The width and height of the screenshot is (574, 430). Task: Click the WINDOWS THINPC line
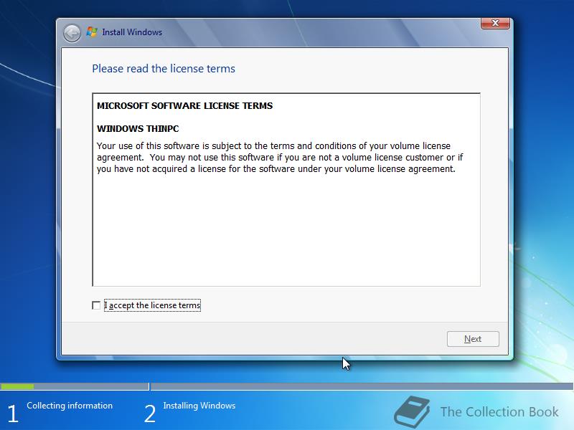point(138,129)
